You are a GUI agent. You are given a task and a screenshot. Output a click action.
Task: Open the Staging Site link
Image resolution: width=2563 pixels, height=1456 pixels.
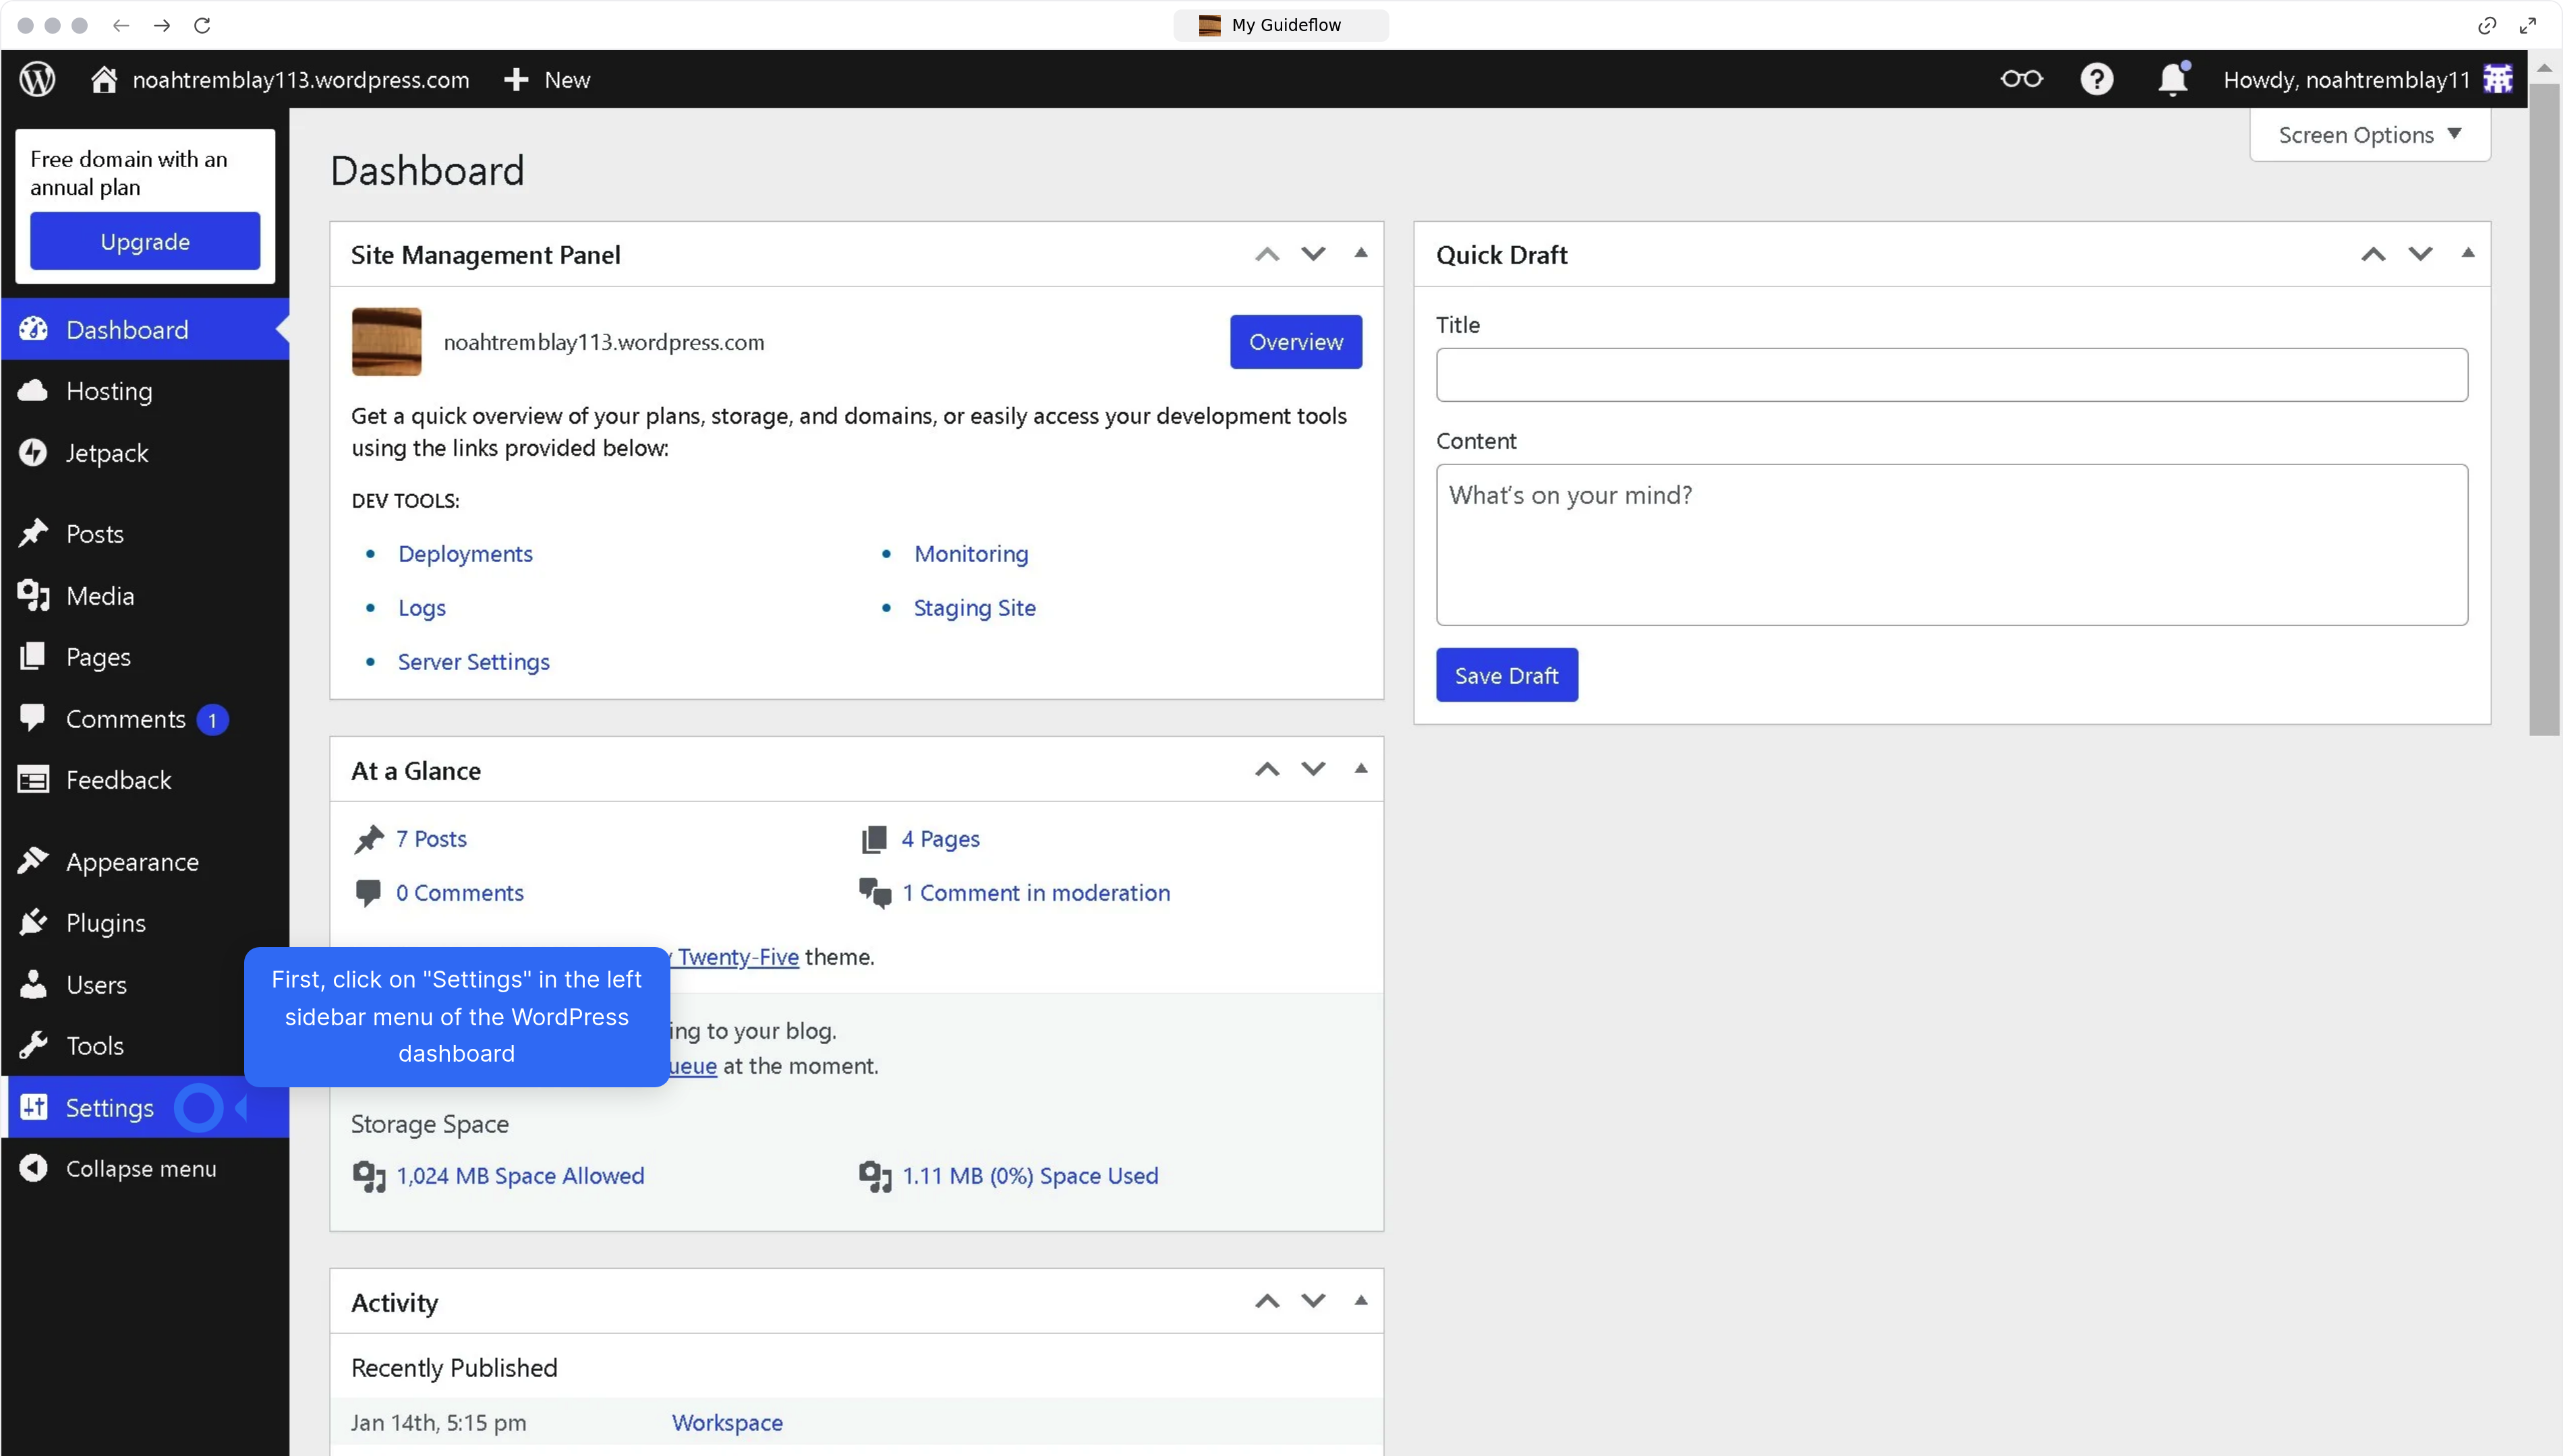pos(975,608)
